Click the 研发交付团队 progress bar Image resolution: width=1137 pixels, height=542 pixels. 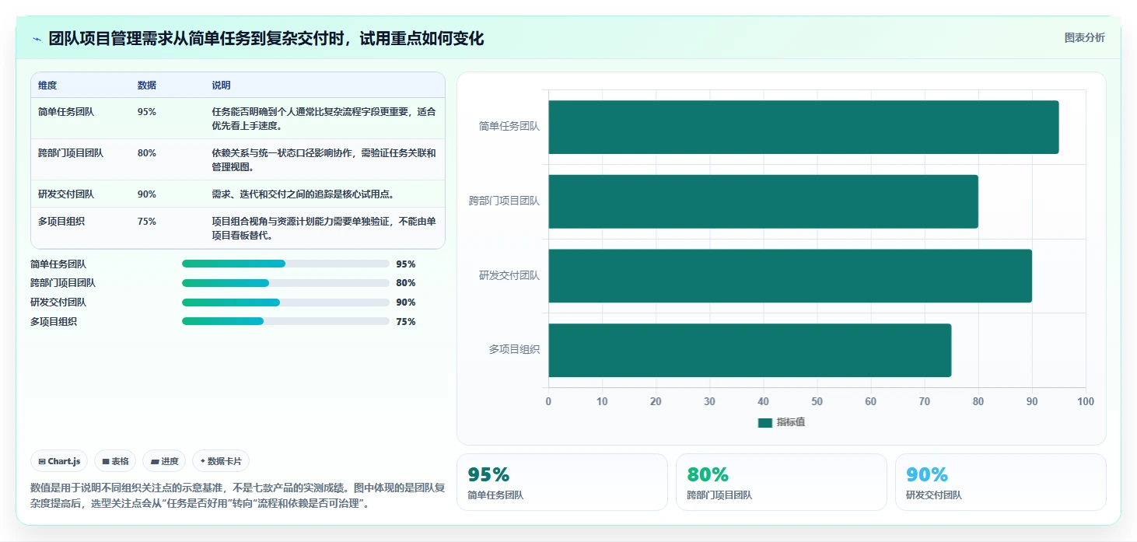click(x=285, y=302)
